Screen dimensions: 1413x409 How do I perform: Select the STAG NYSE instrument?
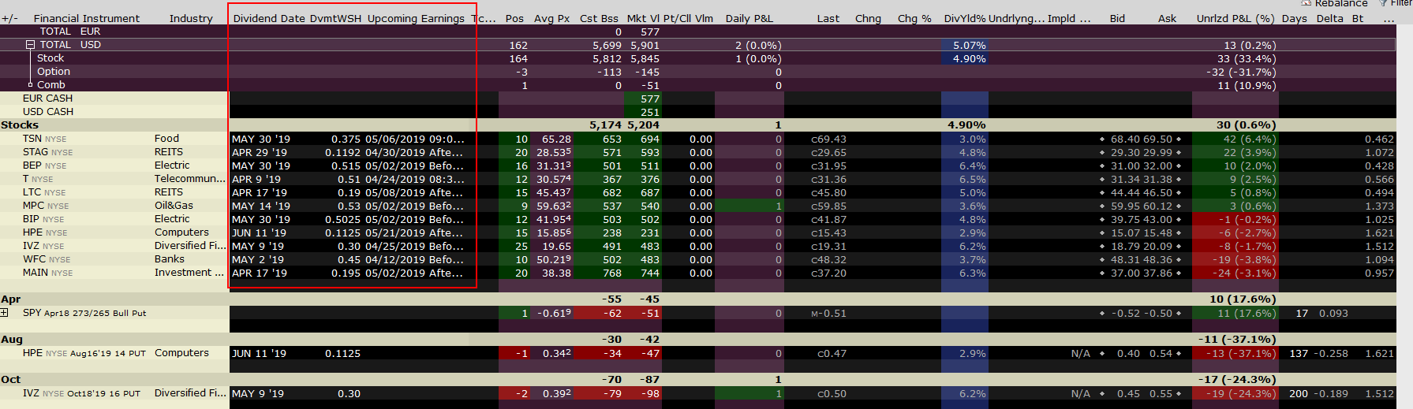47,152
